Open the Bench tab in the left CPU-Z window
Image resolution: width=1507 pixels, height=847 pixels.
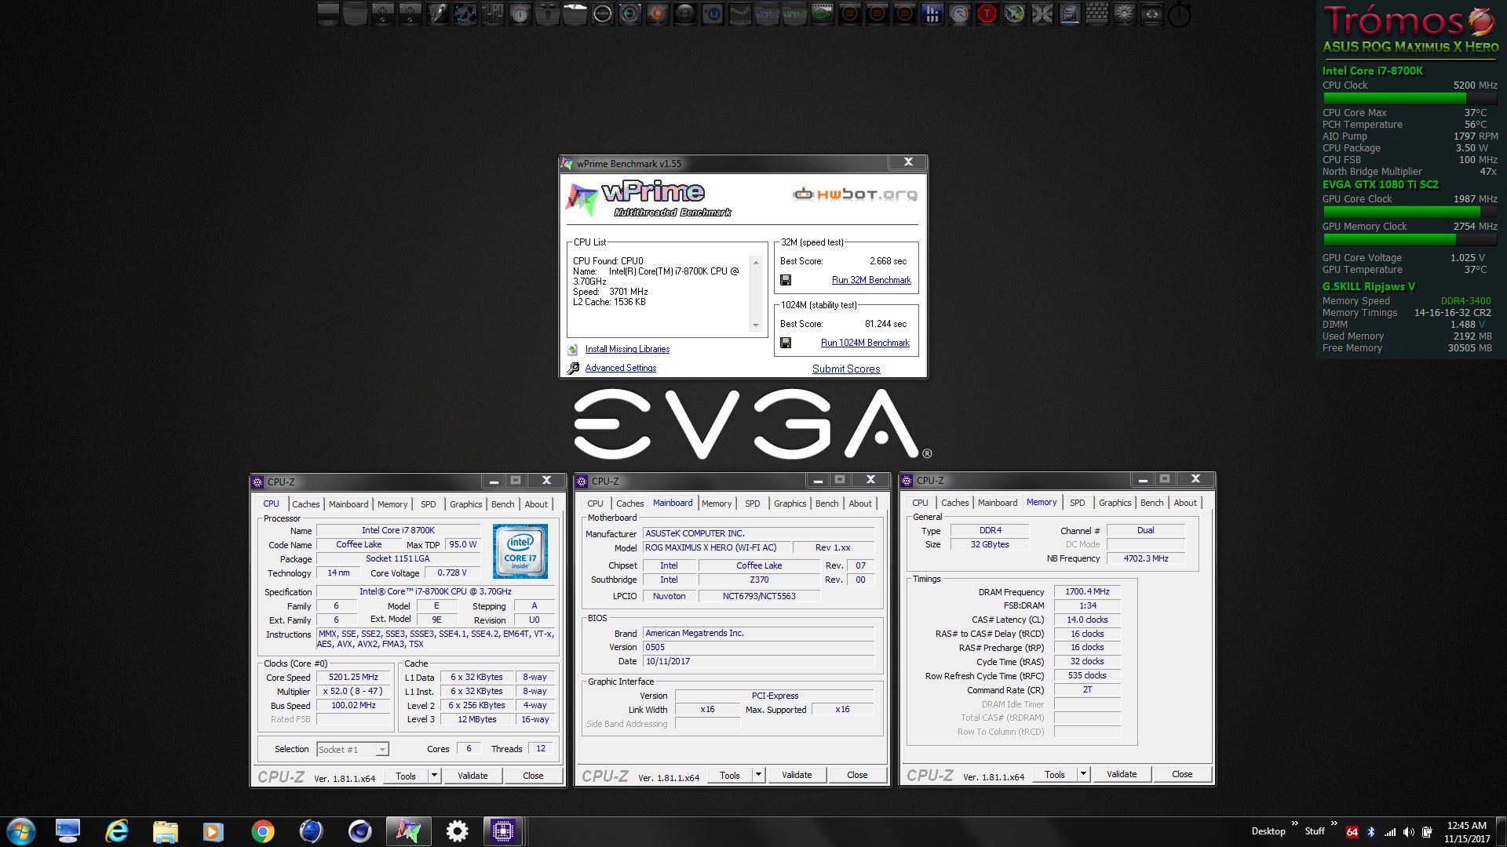coord(502,504)
